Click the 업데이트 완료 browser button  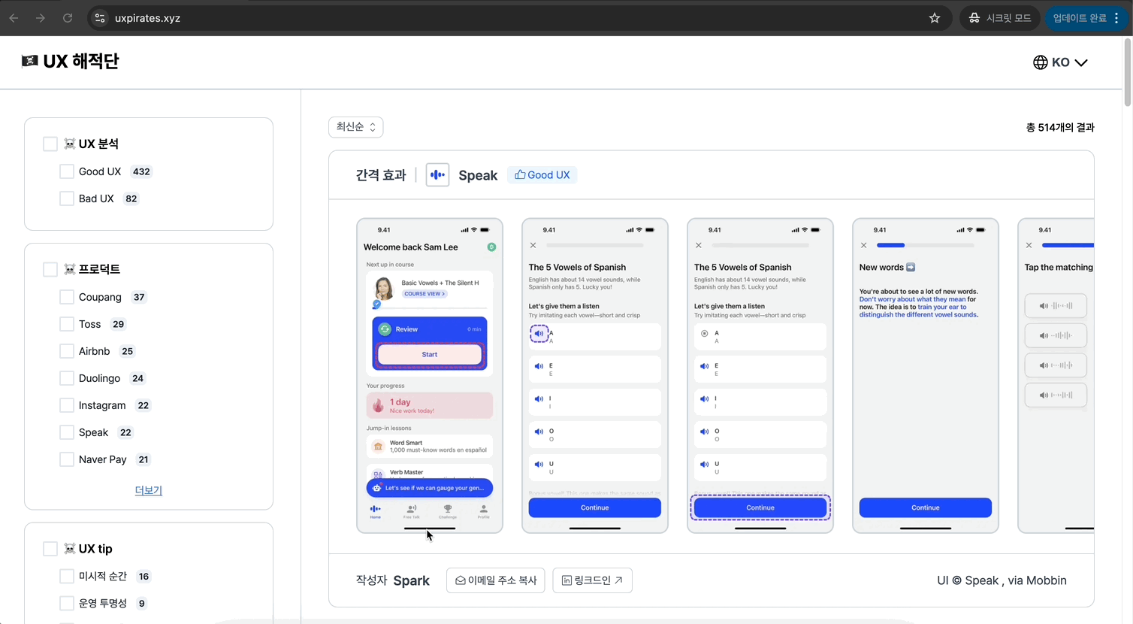[1086, 18]
